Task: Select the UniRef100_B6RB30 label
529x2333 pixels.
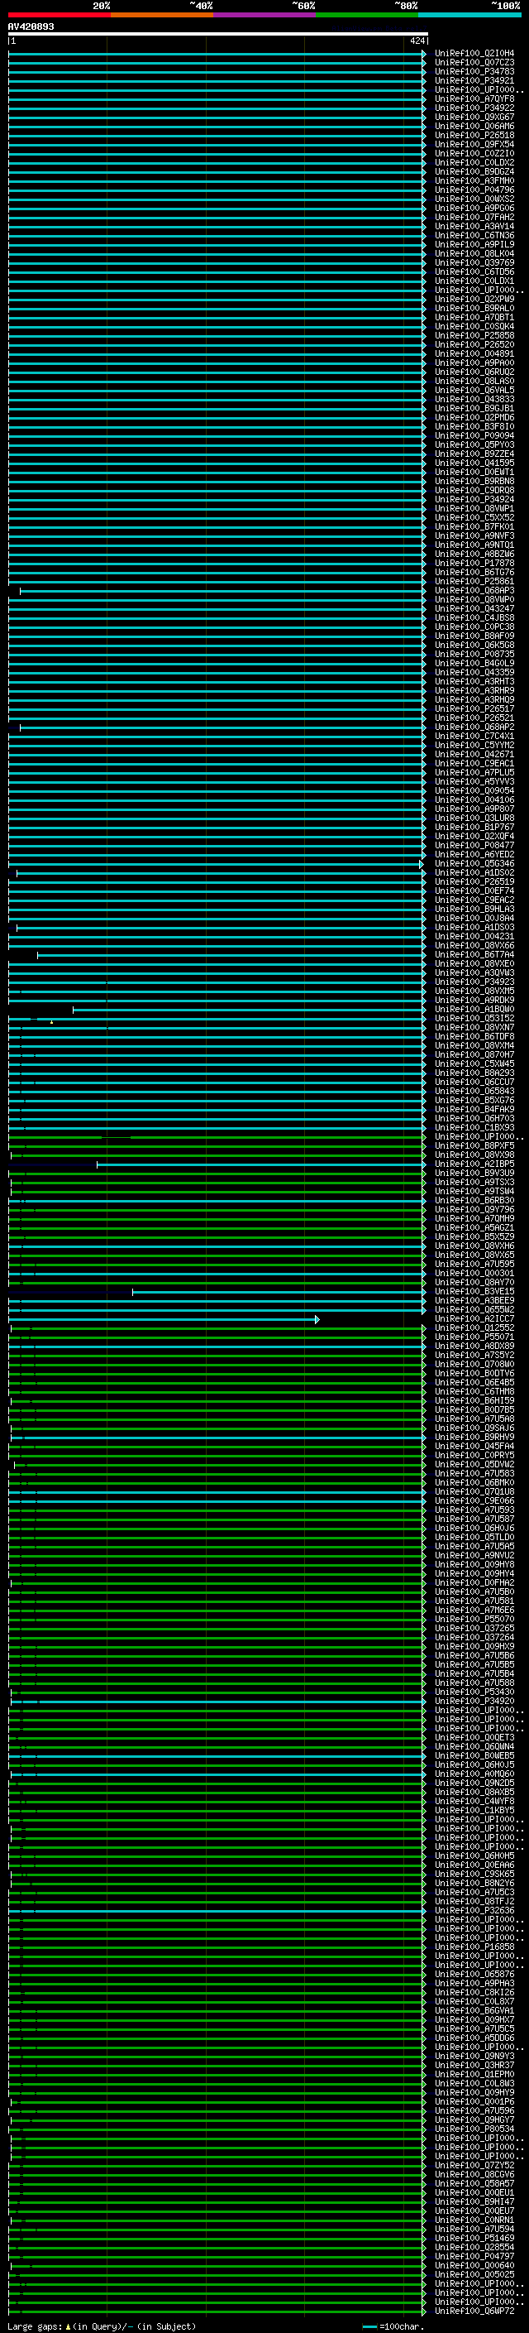Action: (x=474, y=1201)
